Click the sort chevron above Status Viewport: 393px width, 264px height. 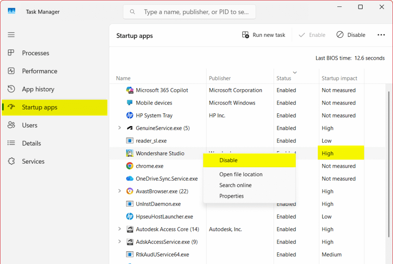(x=295, y=72)
